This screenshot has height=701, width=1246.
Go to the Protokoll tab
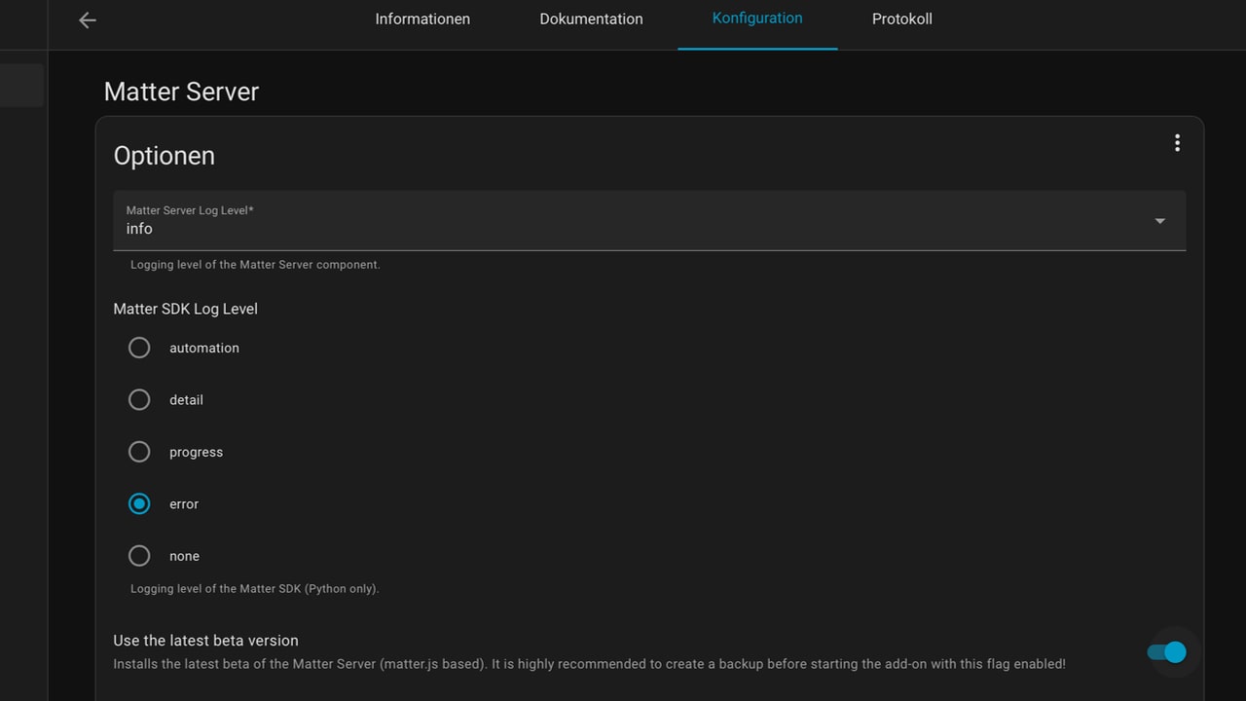pos(901,19)
